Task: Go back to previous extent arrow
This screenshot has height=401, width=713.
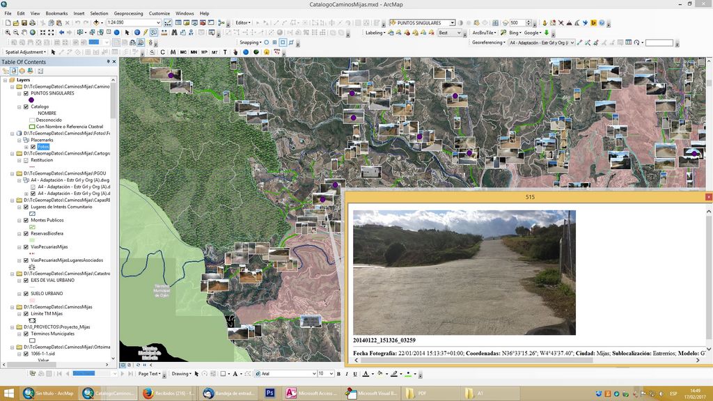Action: tap(61, 32)
